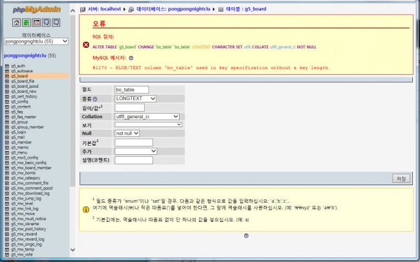Open the g5_menu table

point(19,152)
